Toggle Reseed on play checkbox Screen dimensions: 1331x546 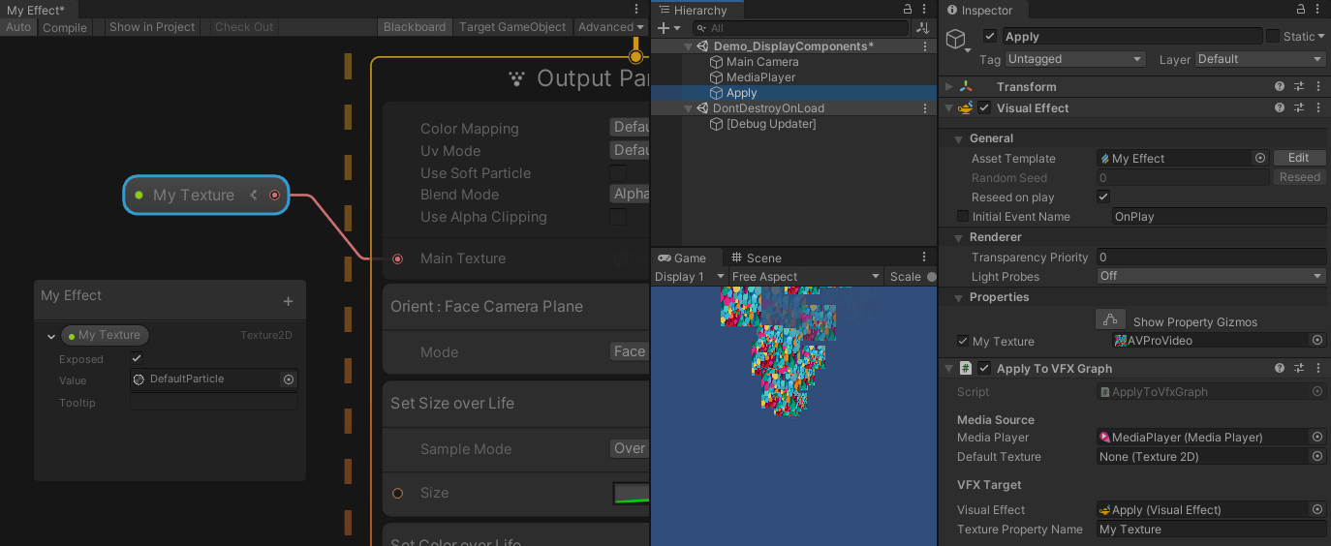[1103, 197]
